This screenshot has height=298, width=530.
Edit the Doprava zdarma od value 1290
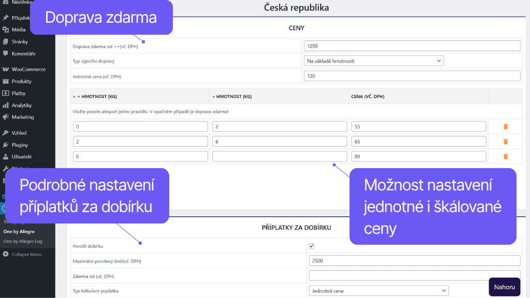pos(413,46)
